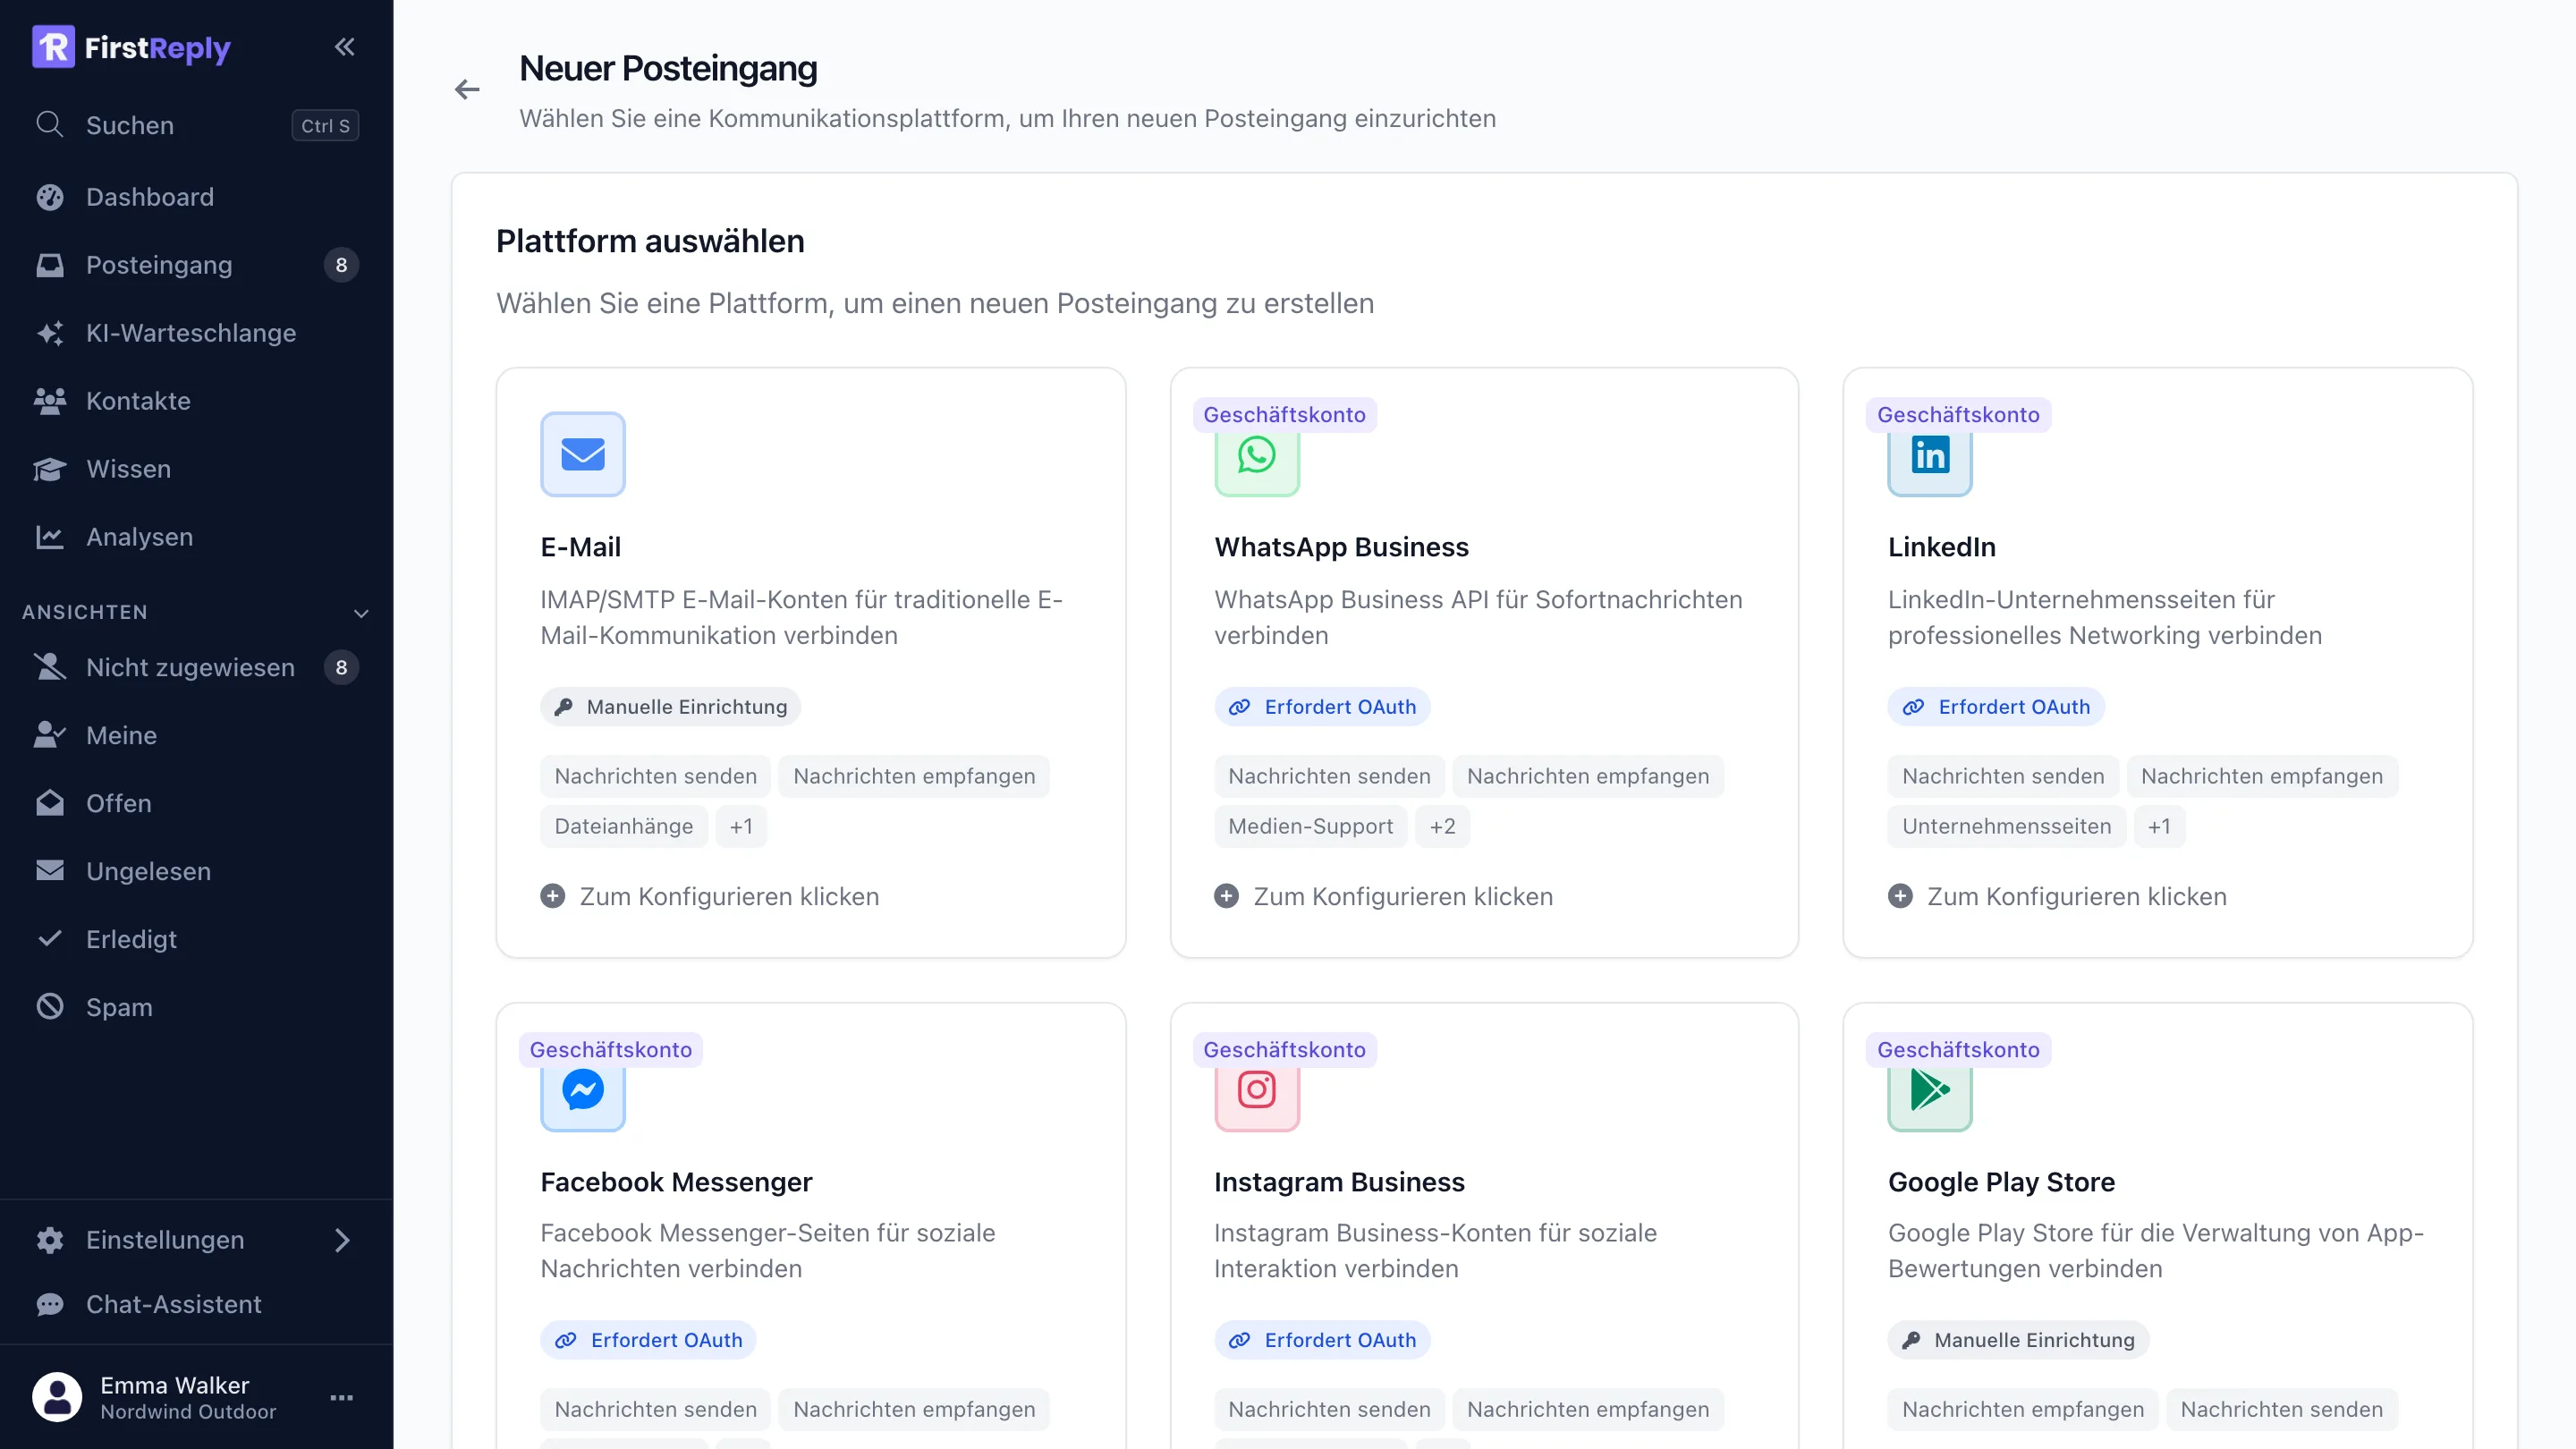Collapse the ANSICHTEN section chevron

pyautogui.click(x=362, y=613)
